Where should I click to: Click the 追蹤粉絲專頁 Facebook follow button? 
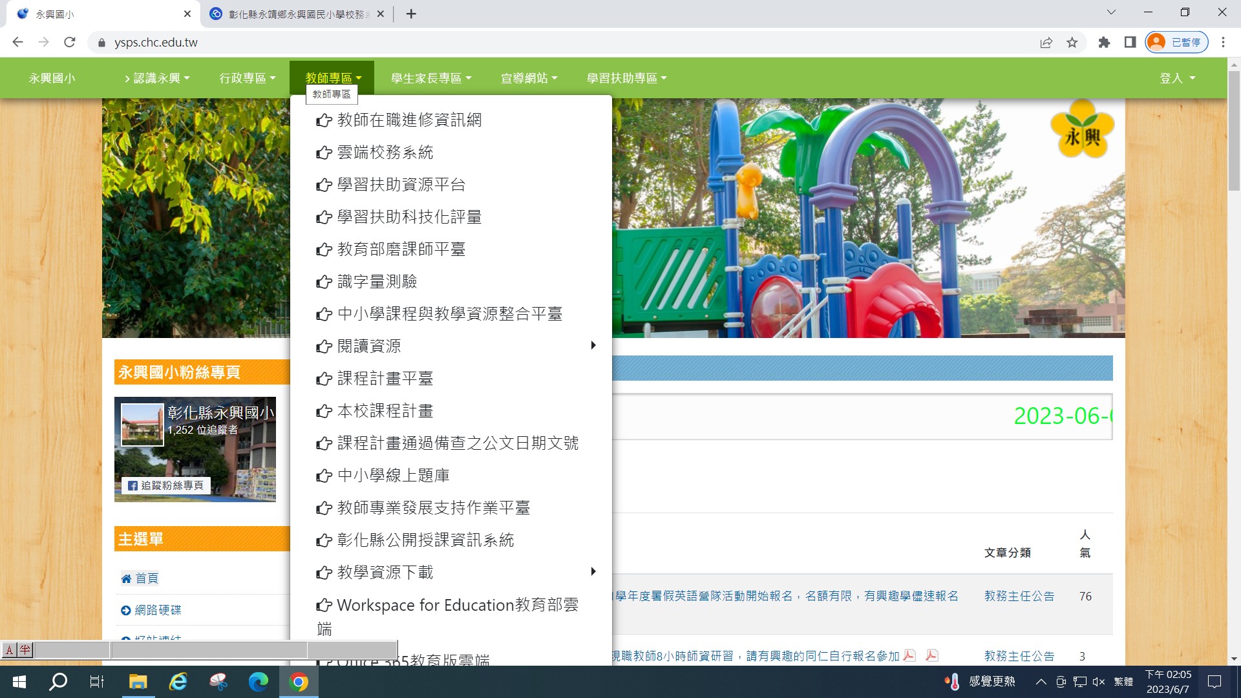click(x=166, y=485)
